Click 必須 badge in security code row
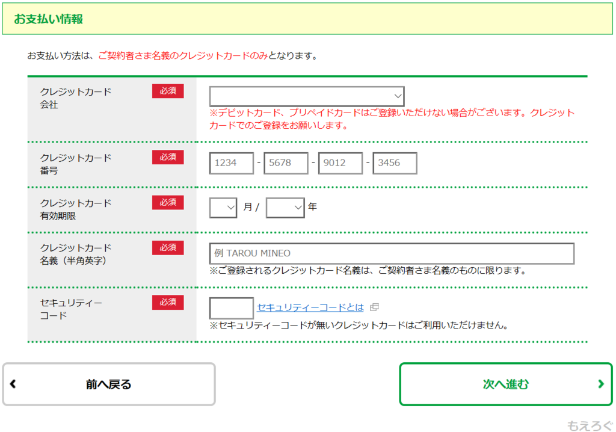The image size is (616, 432). coord(168,302)
